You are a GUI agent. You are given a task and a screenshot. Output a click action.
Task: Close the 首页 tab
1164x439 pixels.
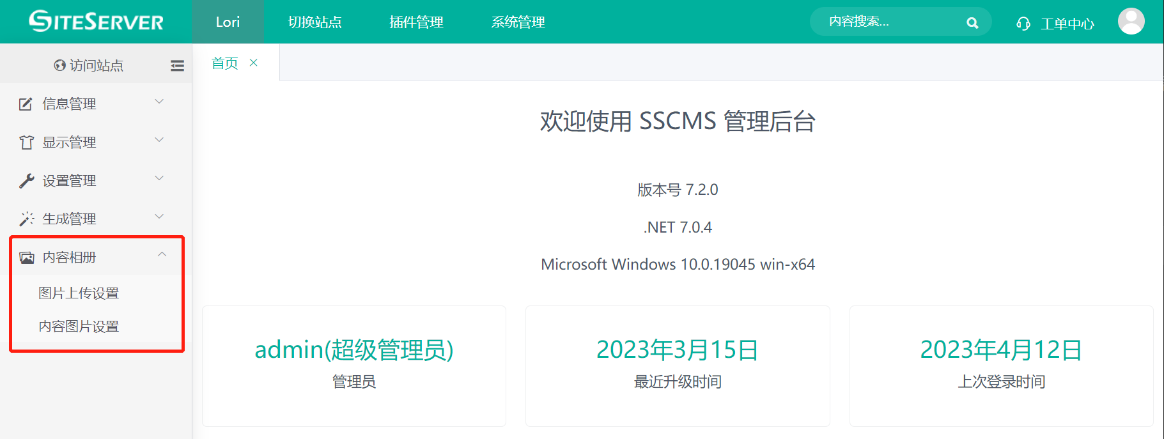pyautogui.click(x=254, y=63)
